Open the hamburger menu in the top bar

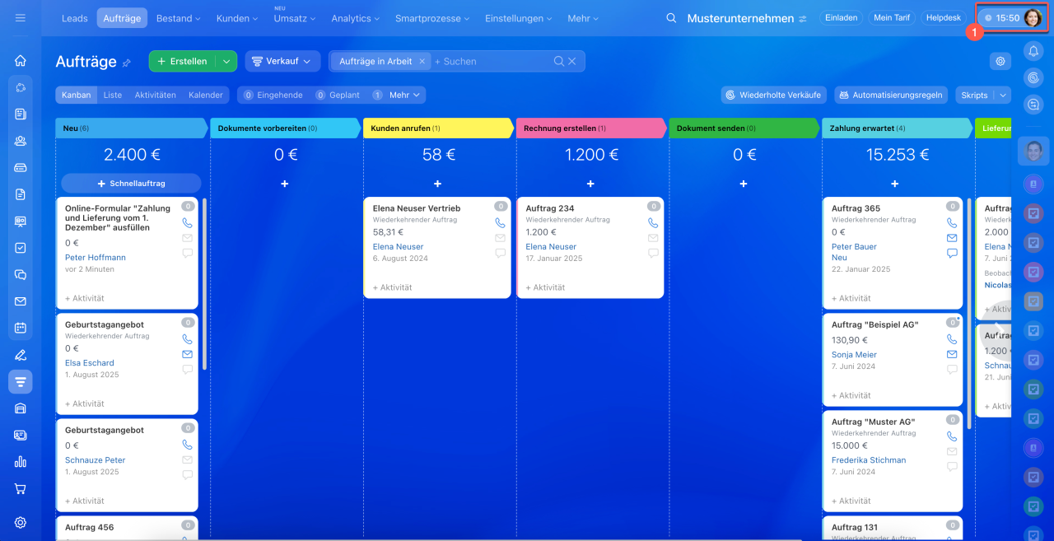[x=21, y=18]
